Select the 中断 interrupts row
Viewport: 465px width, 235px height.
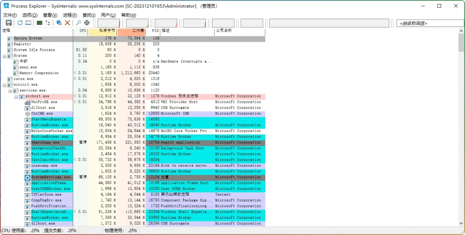tap(133, 62)
